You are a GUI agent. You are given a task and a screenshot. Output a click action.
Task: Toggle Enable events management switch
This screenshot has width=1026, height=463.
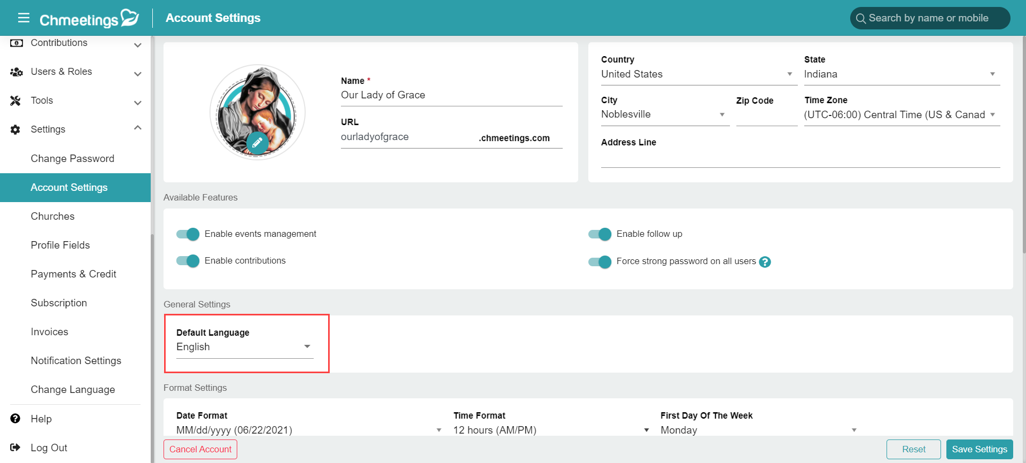(x=188, y=234)
